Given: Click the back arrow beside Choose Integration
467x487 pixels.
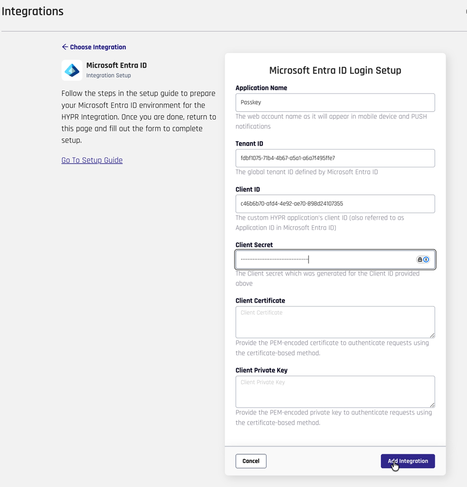Looking at the screenshot, I should tap(65, 47).
